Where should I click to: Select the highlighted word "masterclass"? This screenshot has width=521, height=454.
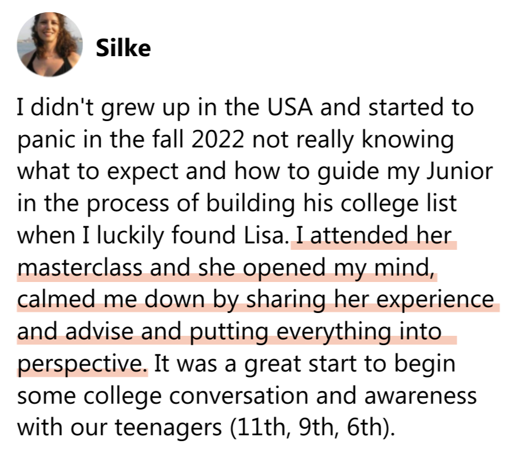point(80,268)
